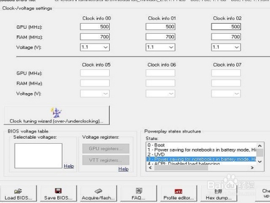Click the wizard icon on clock tuning button
This screenshot has height=203, width=270.
(x=56, y=112)
